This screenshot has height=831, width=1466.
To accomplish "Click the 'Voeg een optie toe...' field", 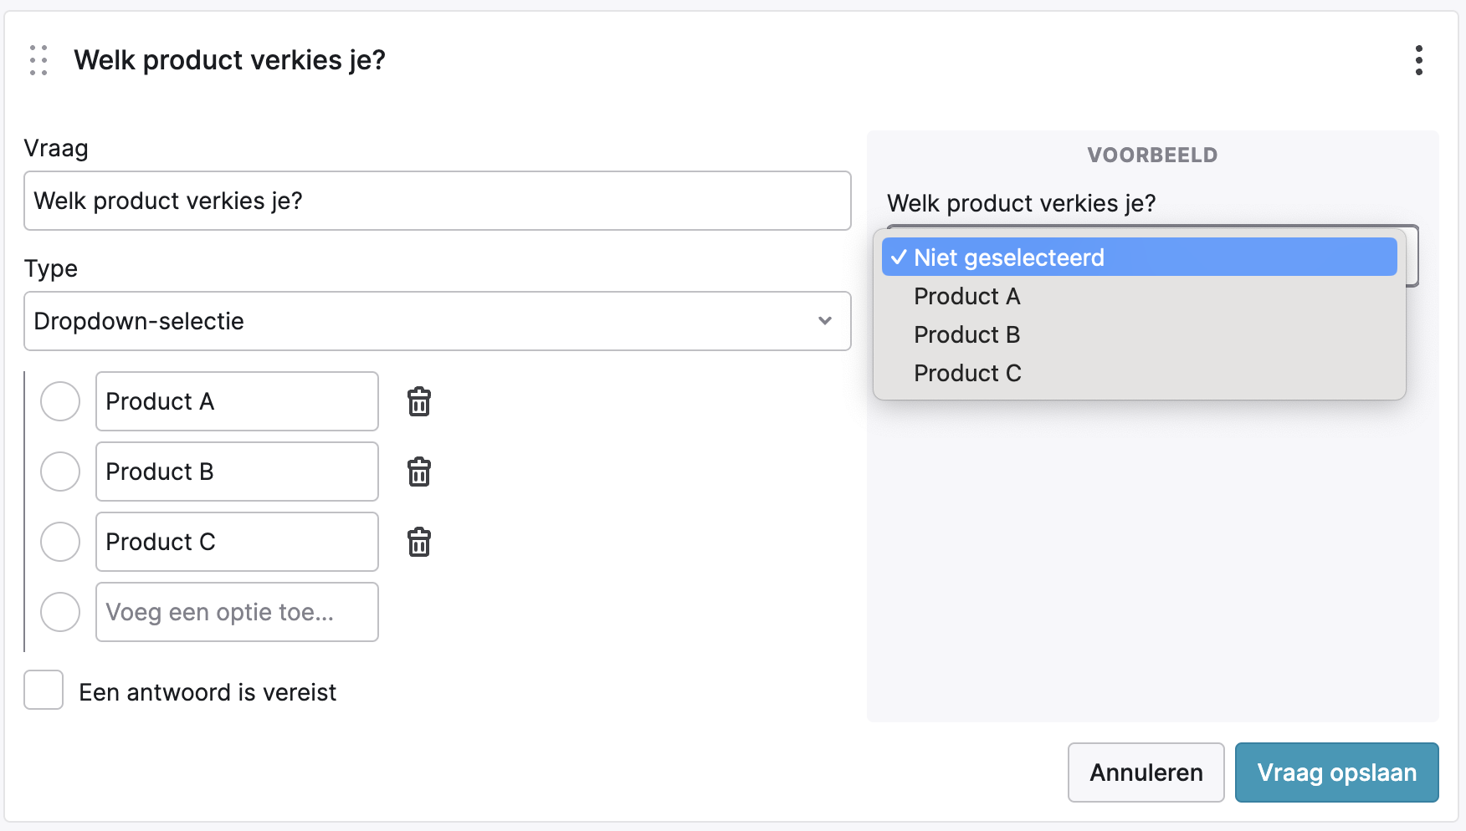I will [237, 612].
